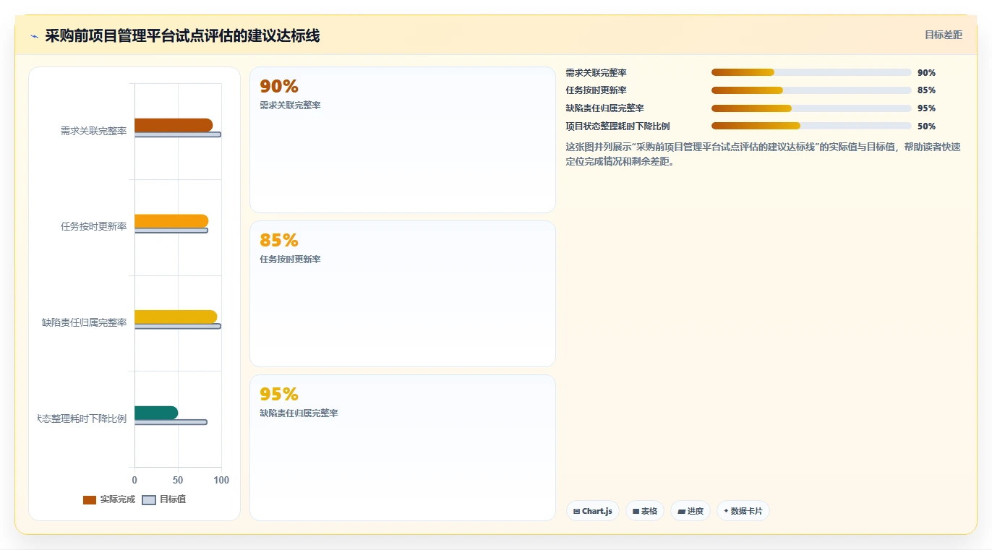Select the 表格 tag chip
992x550 pixels.
(645, 511)
